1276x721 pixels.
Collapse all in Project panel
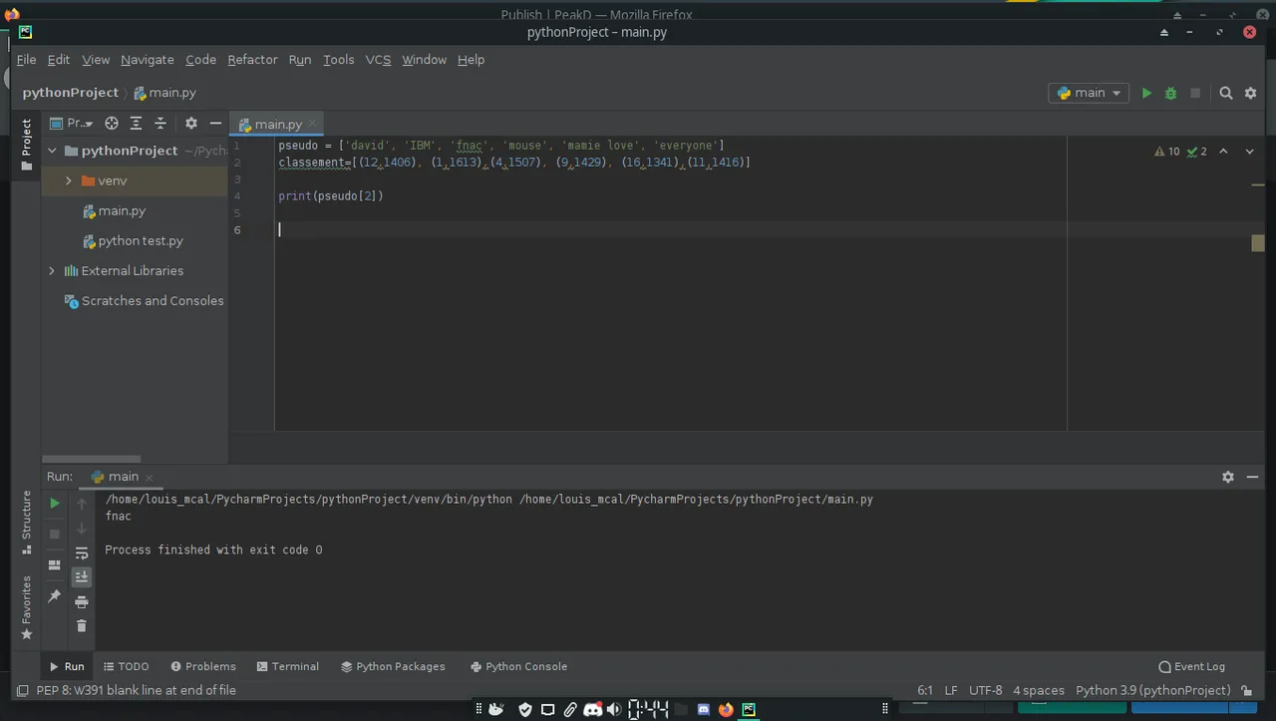click(159, 124)
